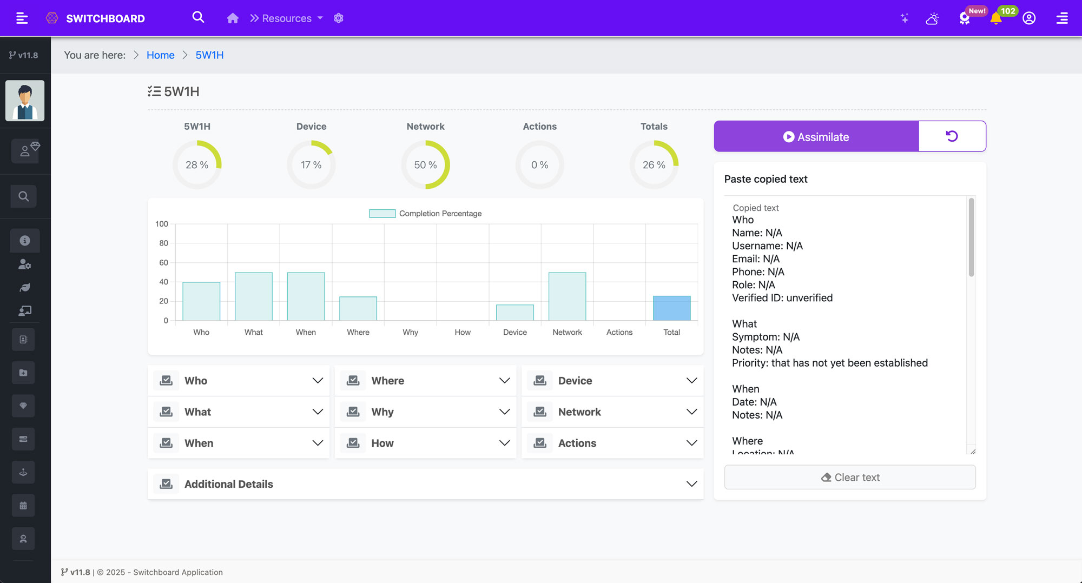This screenshot has width=1082, height=583.
Task: Click the settings gear beside Resources
Action: [x=339, y=18]
